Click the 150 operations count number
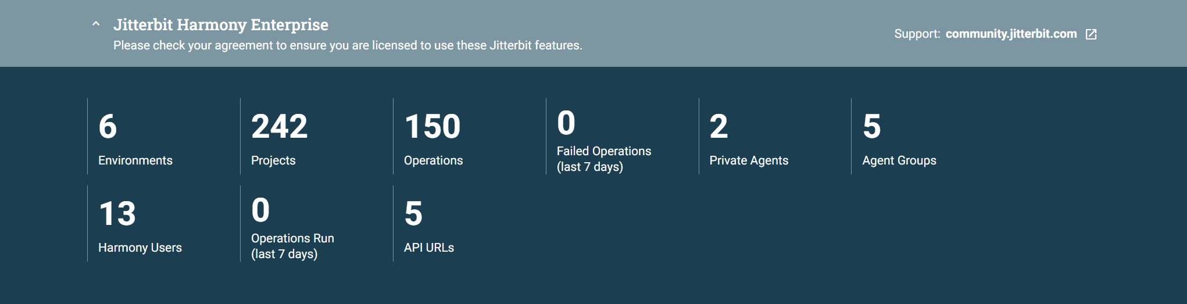The height and width of the screenshot is (304, 1187). click(432, 127)
